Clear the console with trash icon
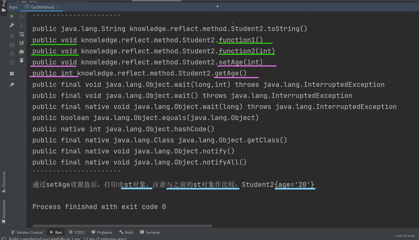The image size is (419, 240). (x=22, y=60)
